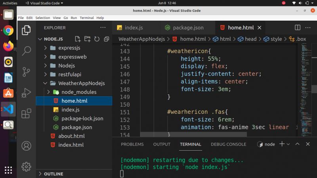This screenshot has height=178, width=317.
Task: Close the terminal panel
Action: point(308,144)
